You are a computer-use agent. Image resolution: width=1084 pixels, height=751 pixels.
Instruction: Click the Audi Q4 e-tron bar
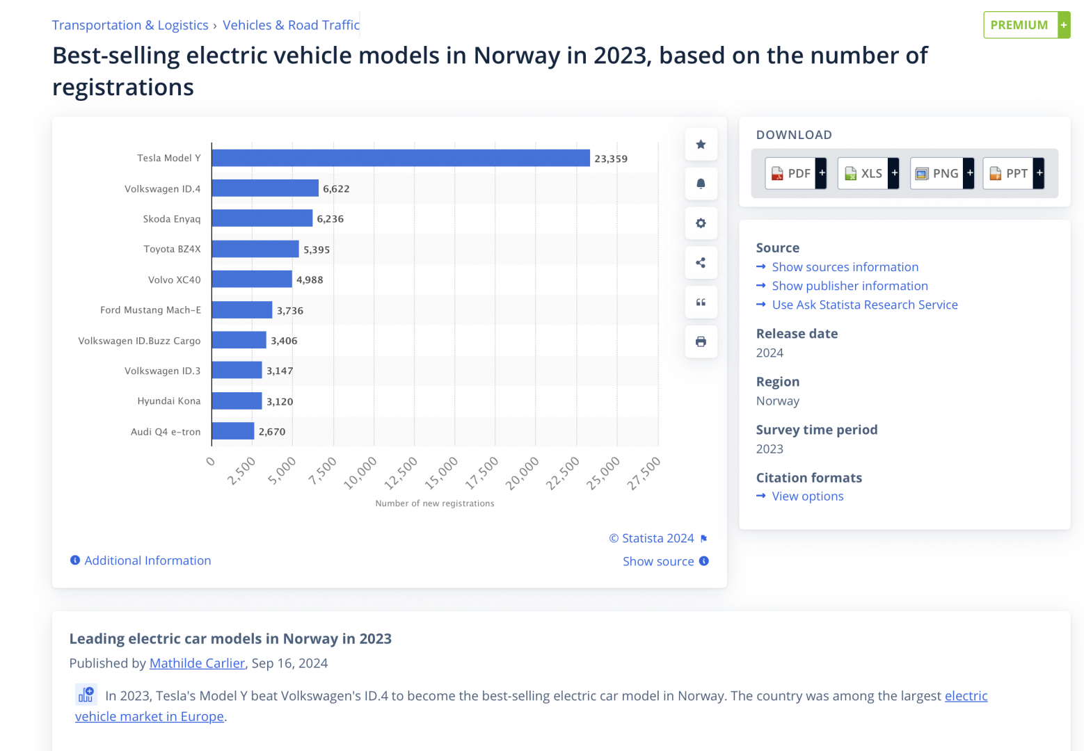click(x=233, y=431)
